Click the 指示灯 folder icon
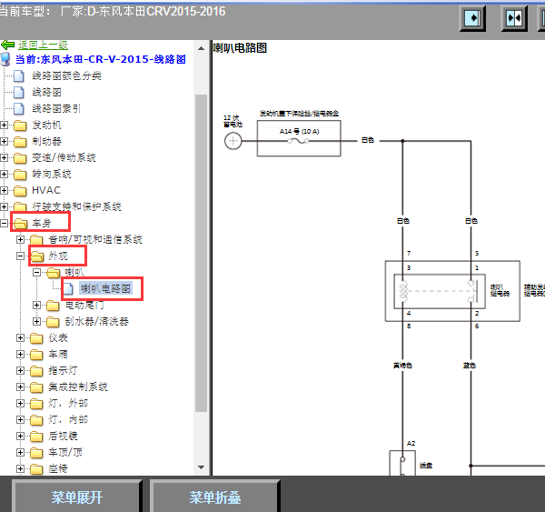 pos(36,371)
